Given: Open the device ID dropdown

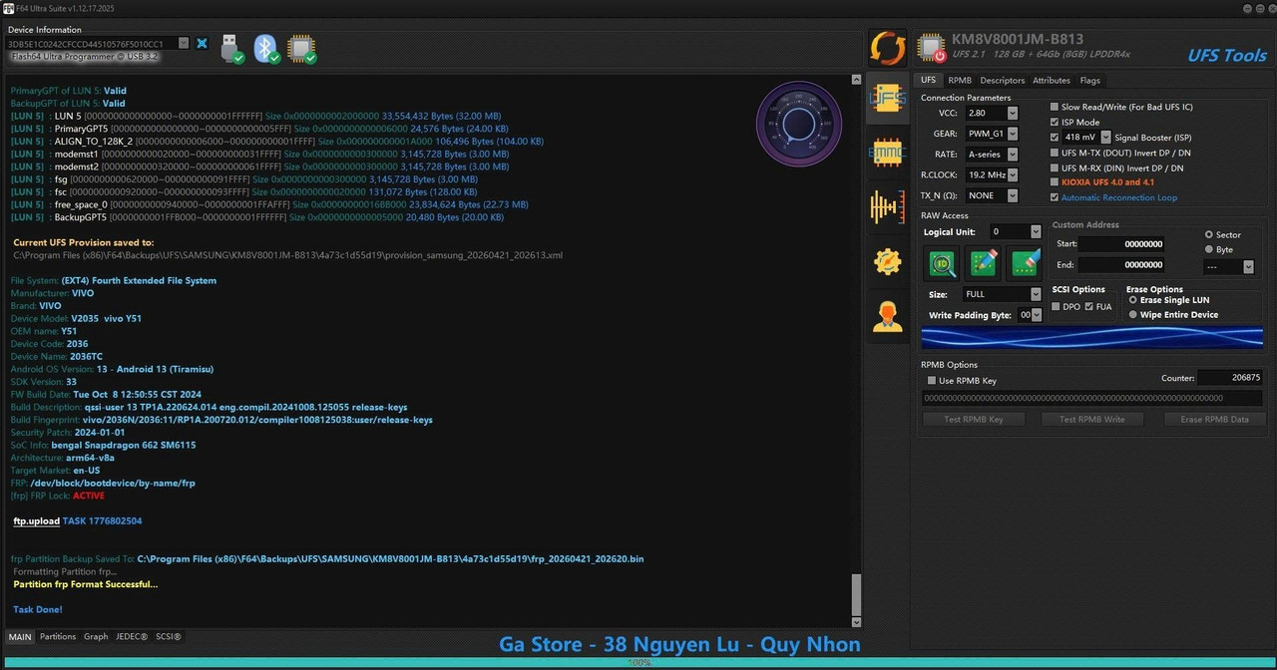Looking at the screenshot, I should [184, 44].
